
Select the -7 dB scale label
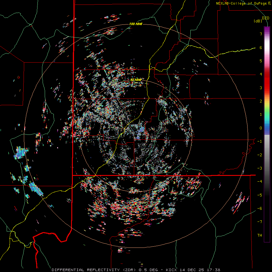coord(260,222)
